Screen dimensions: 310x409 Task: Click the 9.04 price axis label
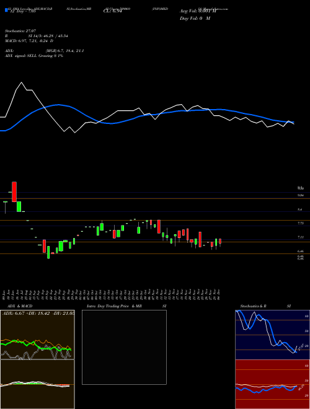coord(301,195)
